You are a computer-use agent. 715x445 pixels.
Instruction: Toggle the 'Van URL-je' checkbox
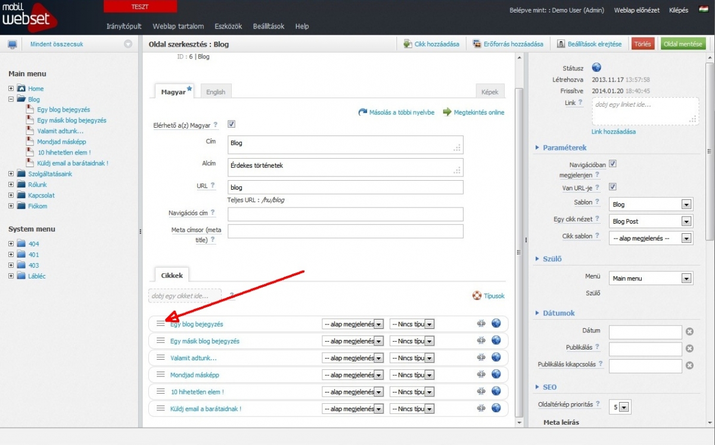pyautogui.click(x=612, y=187)
